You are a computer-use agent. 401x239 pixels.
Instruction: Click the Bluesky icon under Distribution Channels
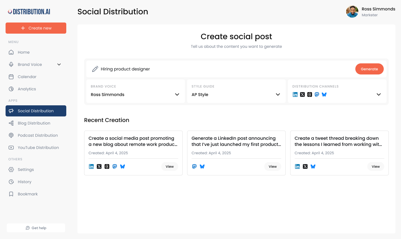pos(324,94)
